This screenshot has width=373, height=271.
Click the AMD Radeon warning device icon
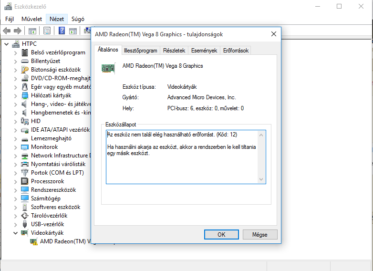[x=34, y=241]
